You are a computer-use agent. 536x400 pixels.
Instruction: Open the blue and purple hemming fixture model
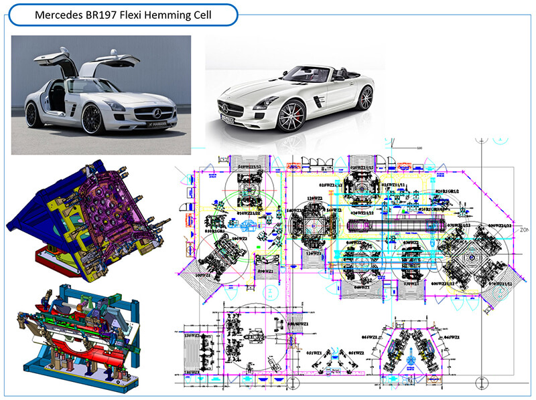click(88, 221)
